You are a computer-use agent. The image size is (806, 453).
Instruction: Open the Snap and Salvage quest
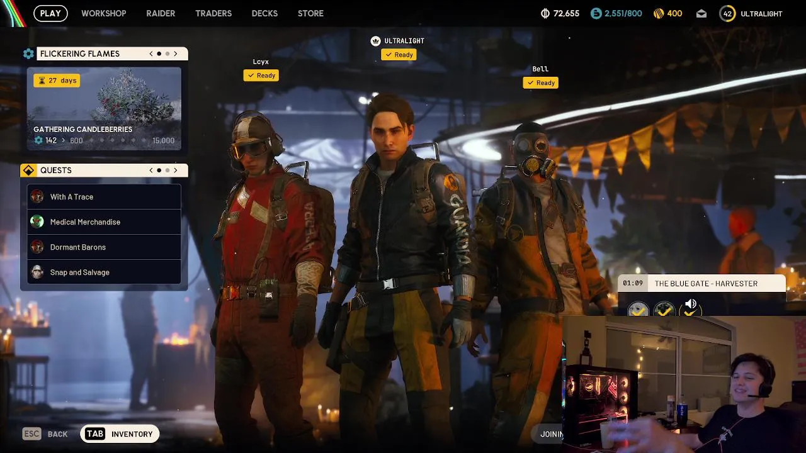104,272
